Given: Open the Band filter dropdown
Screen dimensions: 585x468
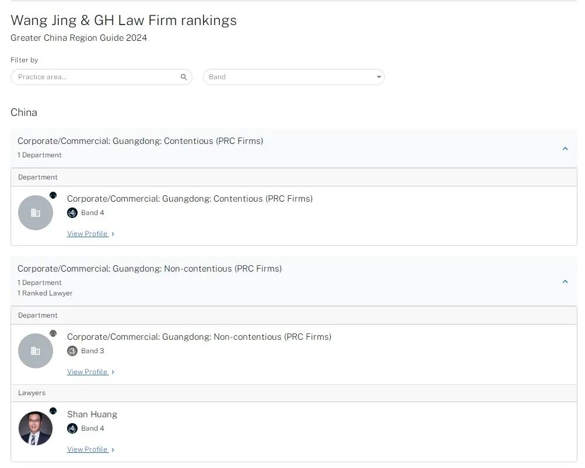Looking at the screenshot, I should 293,77.
